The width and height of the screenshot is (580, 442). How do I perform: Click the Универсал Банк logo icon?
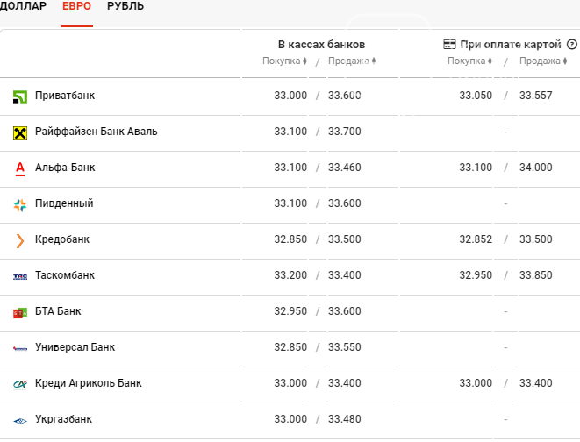(20, 348)
